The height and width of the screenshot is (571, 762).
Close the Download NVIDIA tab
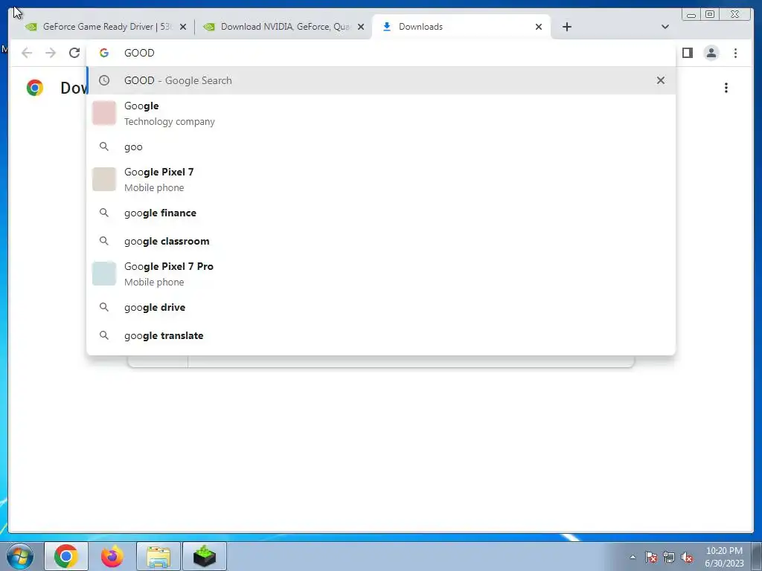coord(361,28)
